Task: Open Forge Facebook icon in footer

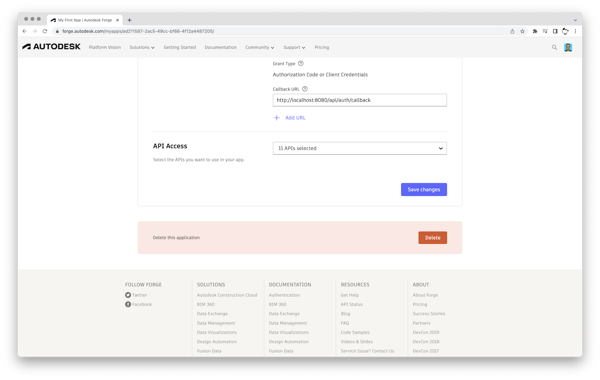Action: pyautogui.click(x=128, y=304)
